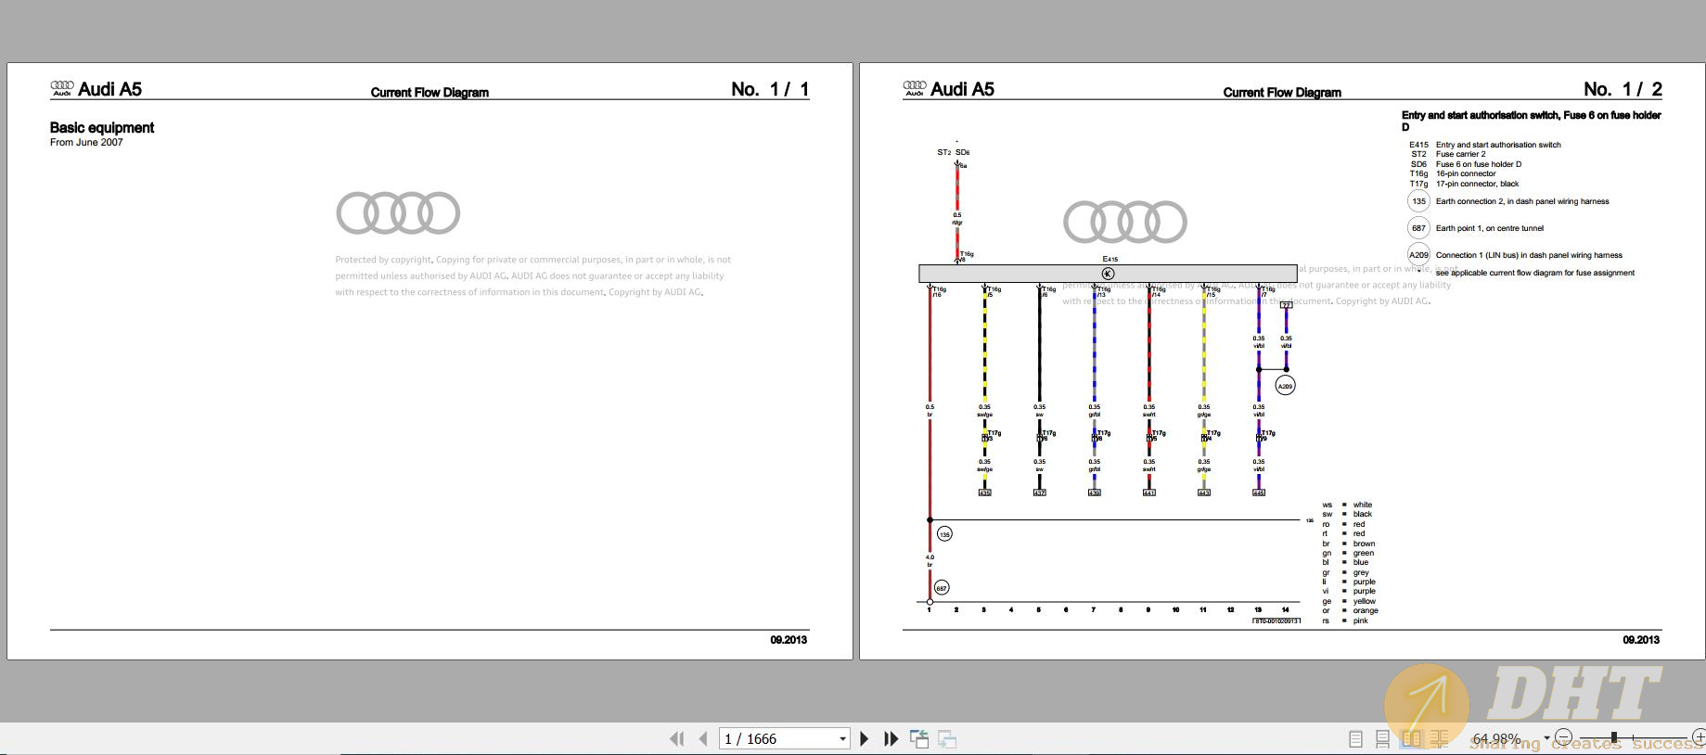
Task: Go to the previous page
Action: [x=703, y=738]
